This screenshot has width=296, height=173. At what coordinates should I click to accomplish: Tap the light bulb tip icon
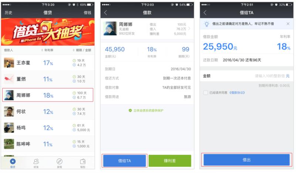206,24
